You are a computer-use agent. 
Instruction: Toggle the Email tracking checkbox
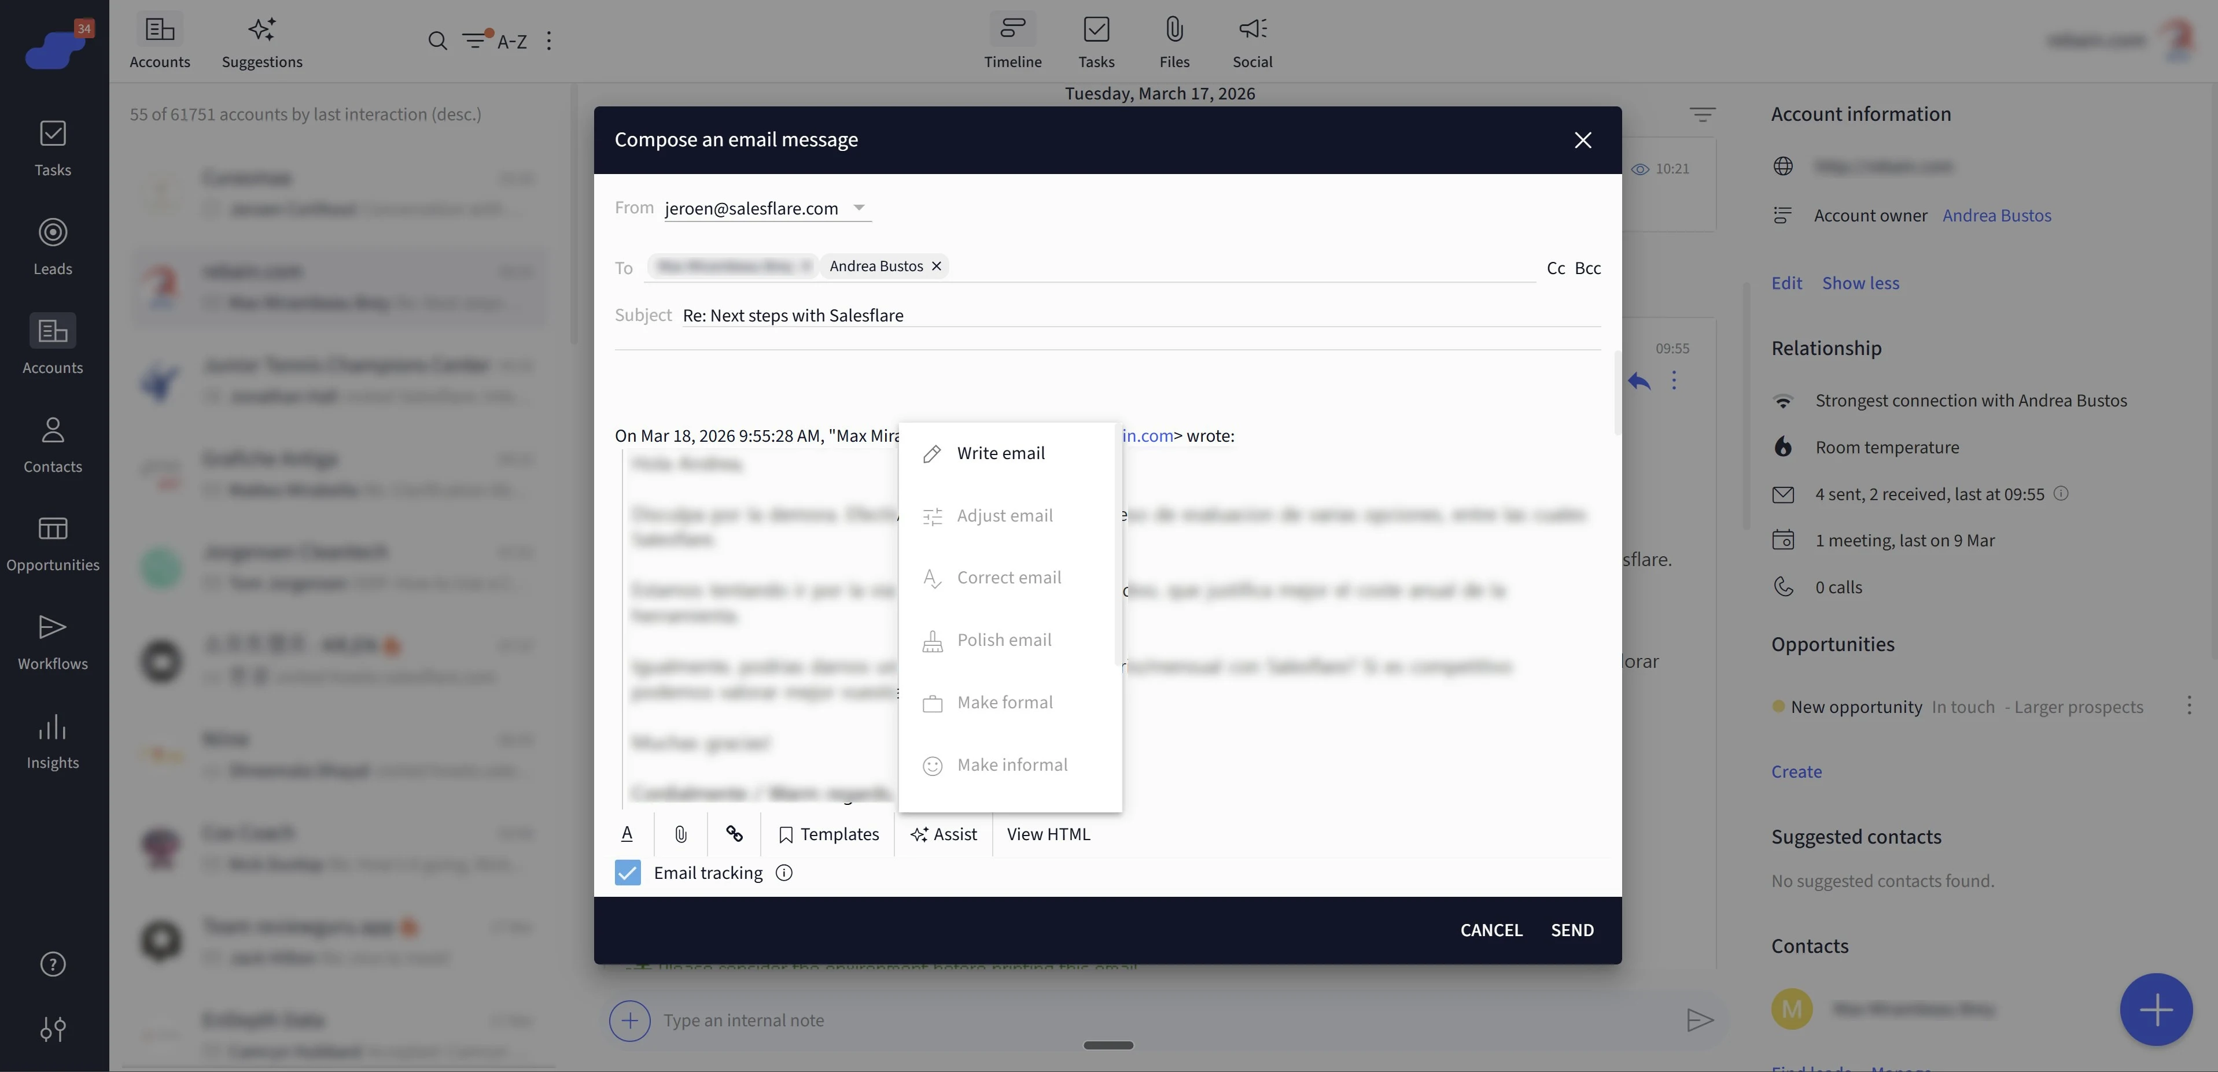[628, 873]
